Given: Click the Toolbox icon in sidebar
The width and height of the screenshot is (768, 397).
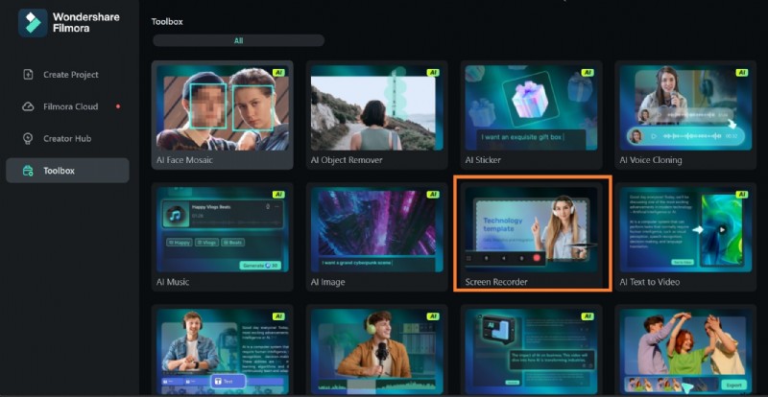Looking at the screenshot, I should click(x=27, y=171).
